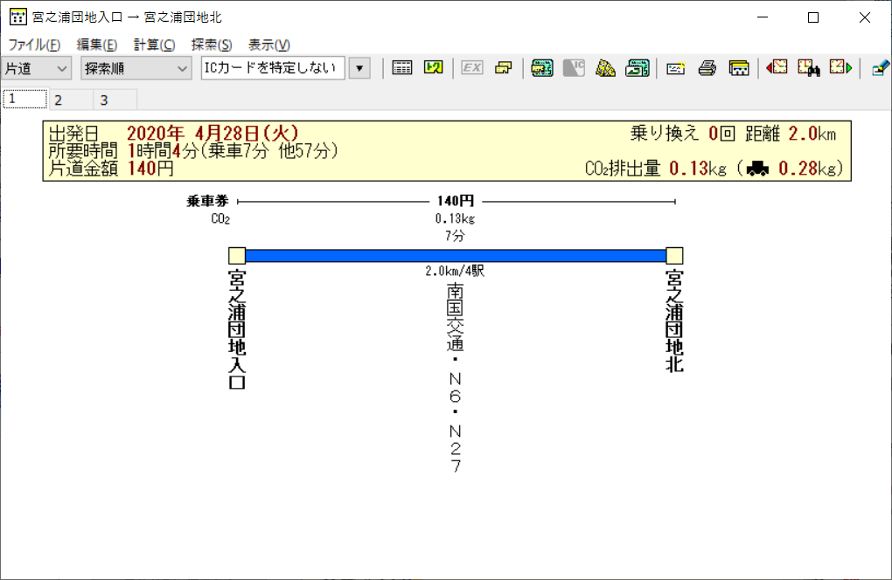The image size is (892, 580).
Task: Click the yellow coupon tickets fan icon
Action: (x=605, y=68)
